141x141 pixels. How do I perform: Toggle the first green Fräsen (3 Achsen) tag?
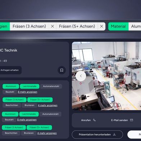[14, 100]
